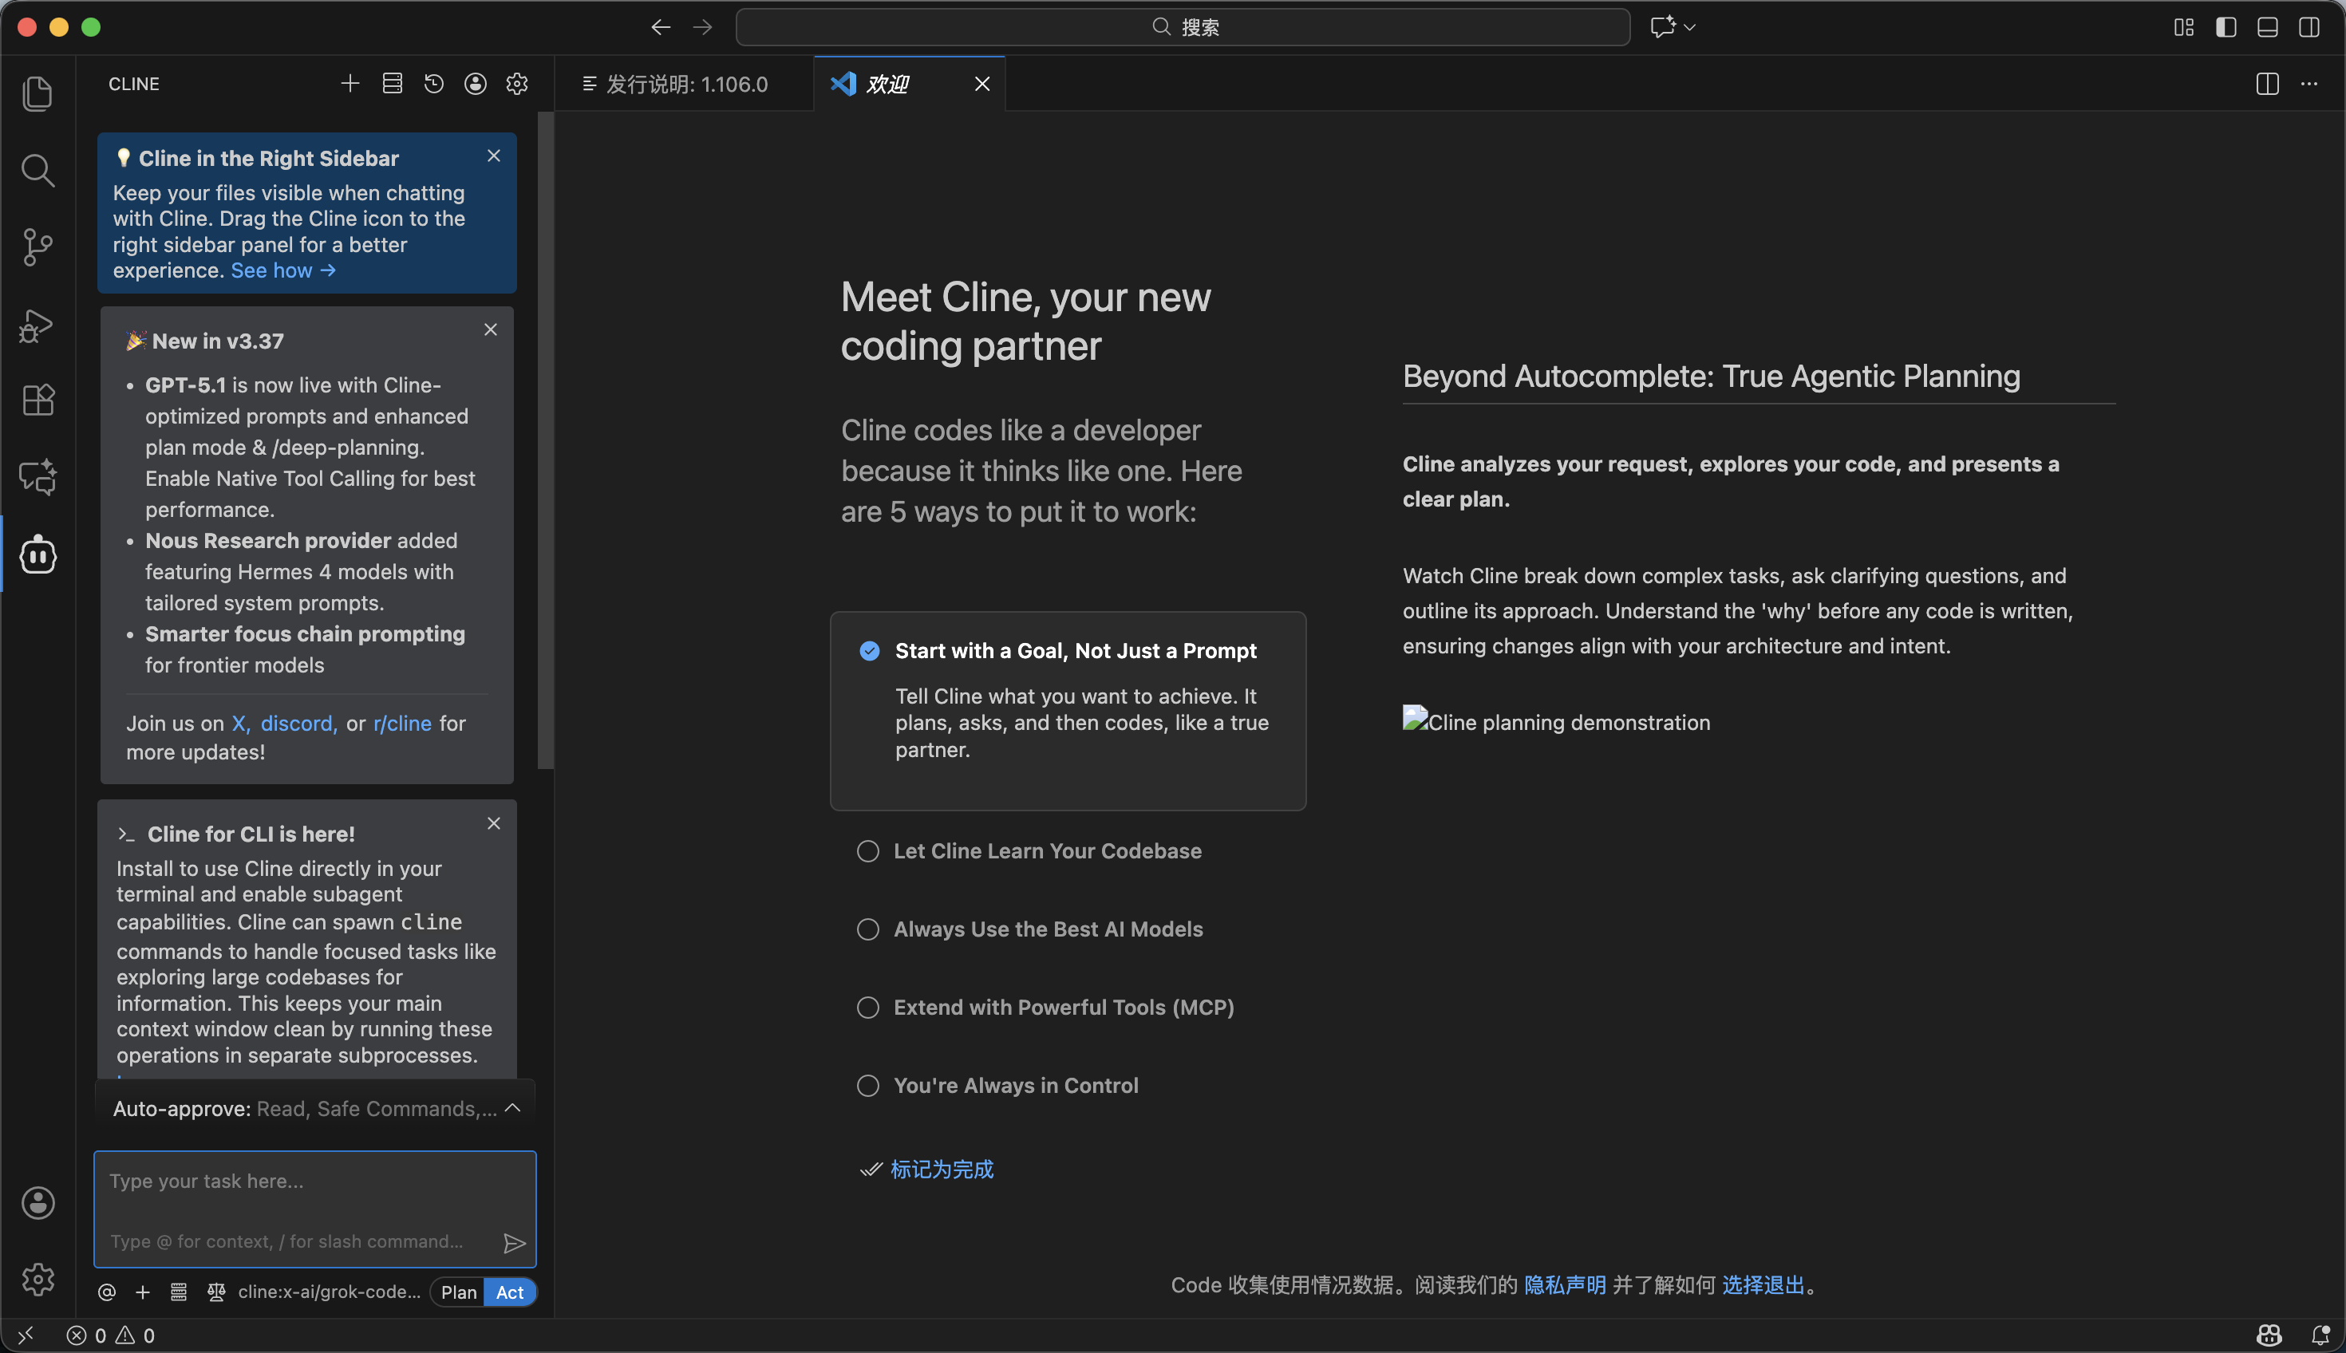Start a new Cline task with plus icon
The width and height of the screenshot is (2346, 1353).
tap(350, 84)
